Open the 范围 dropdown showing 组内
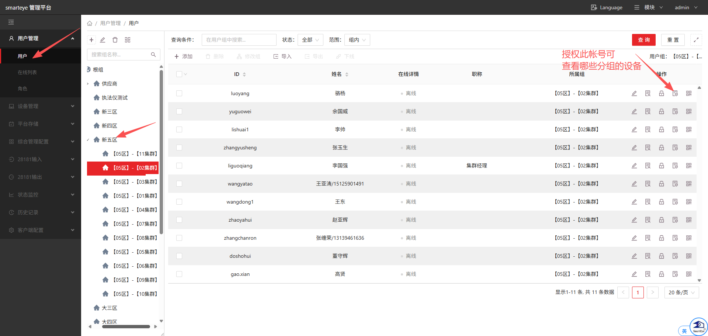The image size is (708, 336). (x=357, y=40)
